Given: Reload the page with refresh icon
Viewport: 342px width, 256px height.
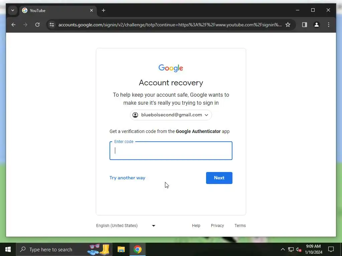Looking at the screenshot, I should [37, 25].
